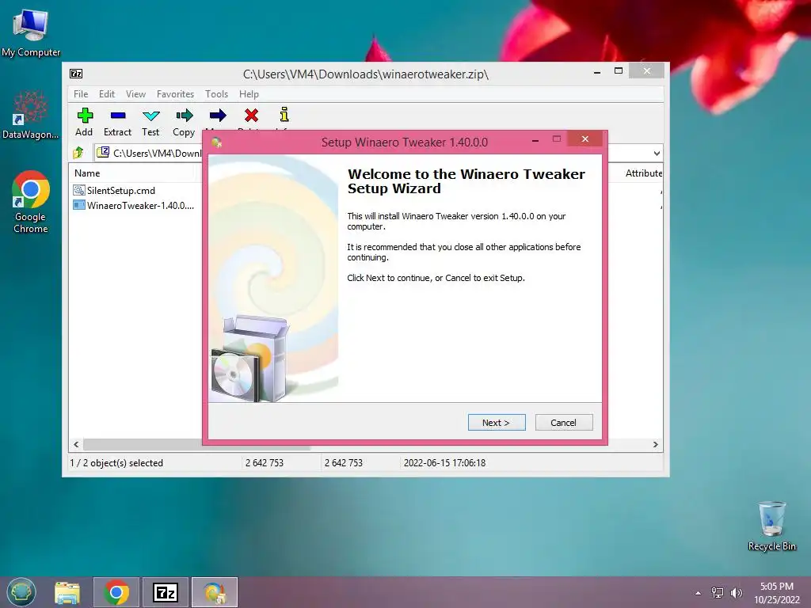Viewport: 811px width, 608px height.
Task: Click the setup wizard title bar icon
Action: coord(216,142)
